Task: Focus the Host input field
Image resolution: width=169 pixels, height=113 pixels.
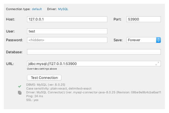Action: point(67,19)
